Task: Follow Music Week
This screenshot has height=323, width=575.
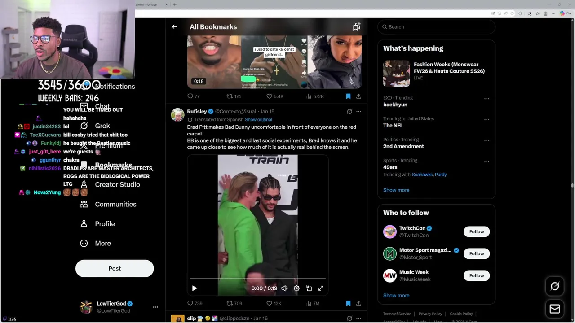Action: [477, 275]
